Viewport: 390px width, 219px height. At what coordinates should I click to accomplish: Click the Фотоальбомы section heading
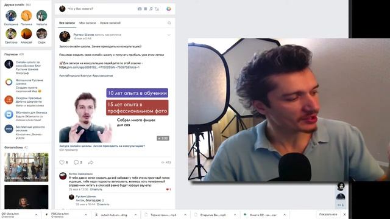click(13, 147)
